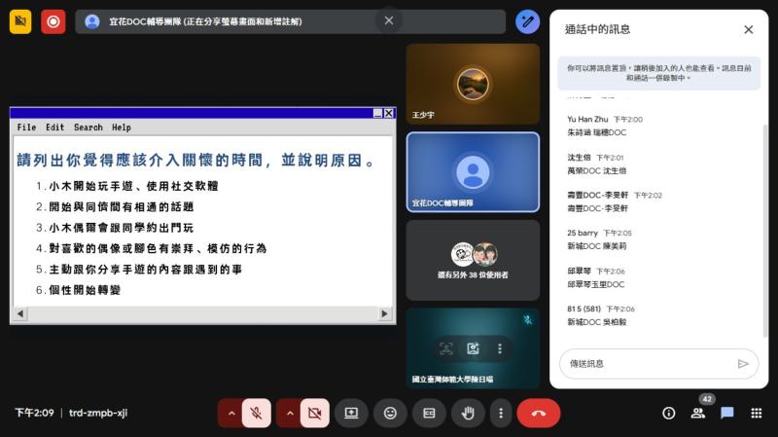Show participants list with 42 badge
This screenshot has width=778, height=437.
pyautogui.click(x=698, y=414)
